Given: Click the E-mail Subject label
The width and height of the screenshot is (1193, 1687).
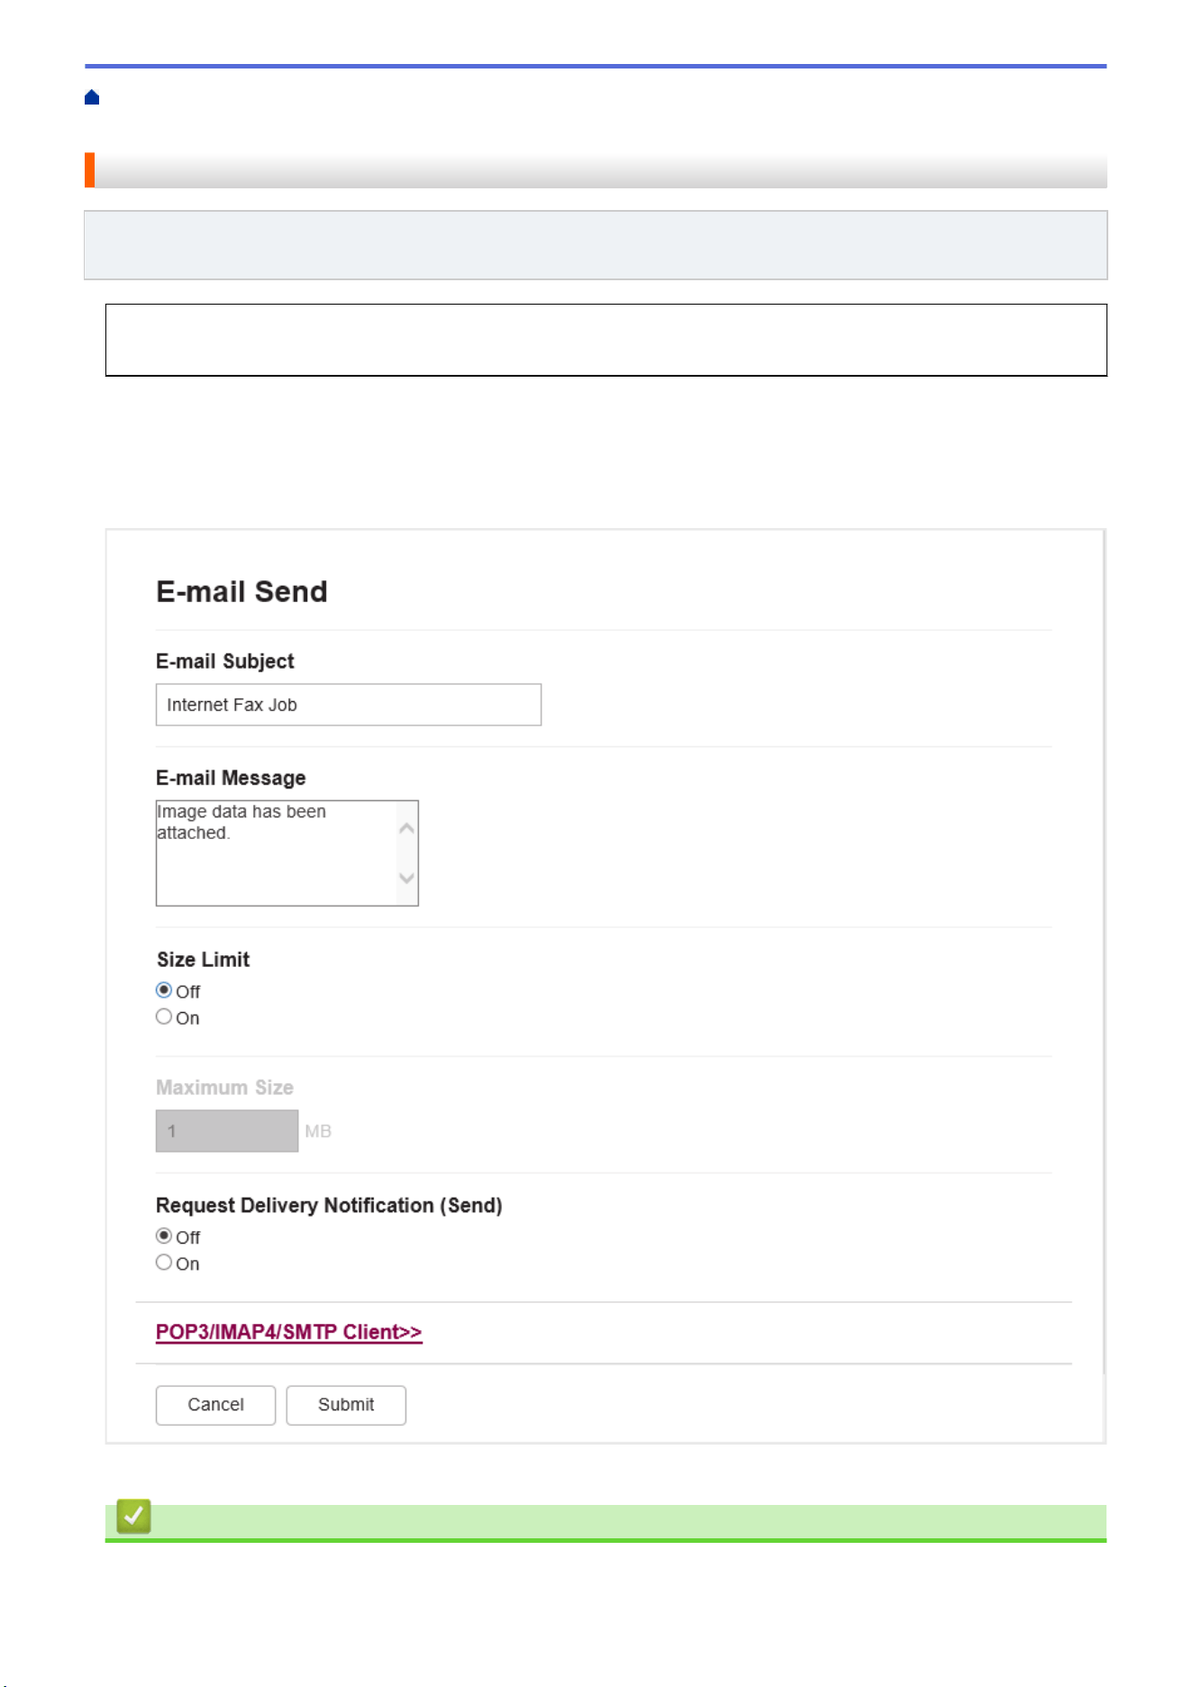Looking at the screenshot, I should click(x=225, y=661).
